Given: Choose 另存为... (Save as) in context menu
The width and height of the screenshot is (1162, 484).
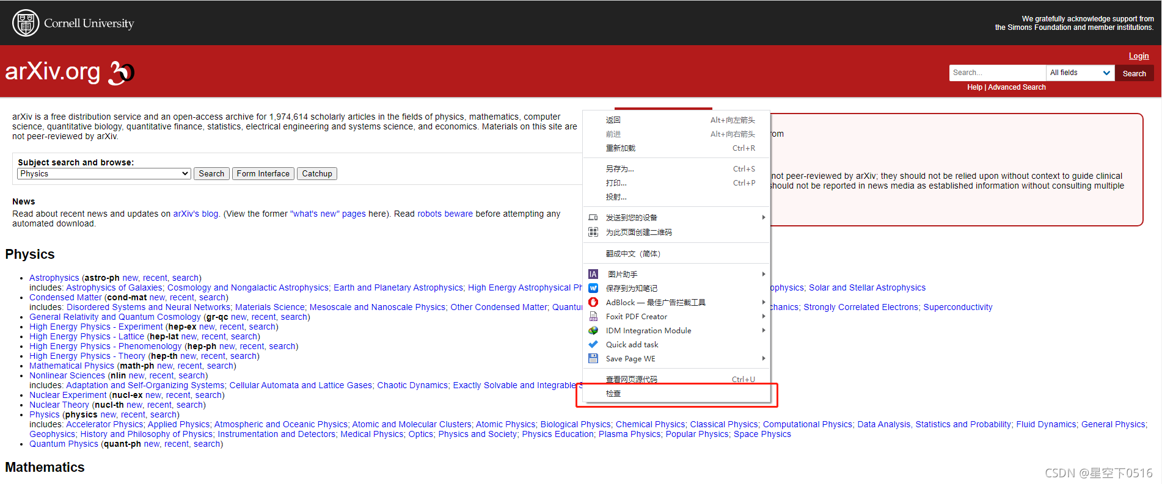Looking at the screenshot, I should click(676, 169).
